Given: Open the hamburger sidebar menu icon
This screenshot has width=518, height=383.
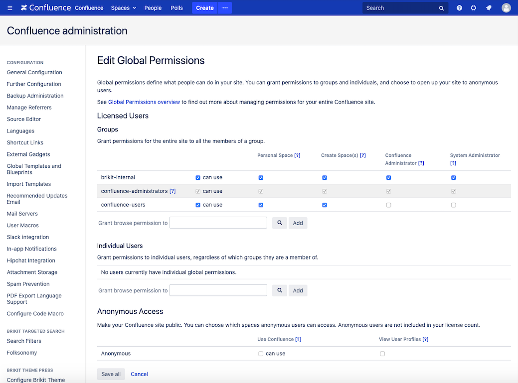Looking at the screenshot, I should tap(10, 8).
